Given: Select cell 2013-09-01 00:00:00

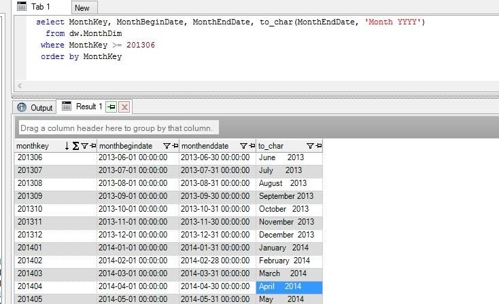Looking at the screenshot, I should pos(138,196).
